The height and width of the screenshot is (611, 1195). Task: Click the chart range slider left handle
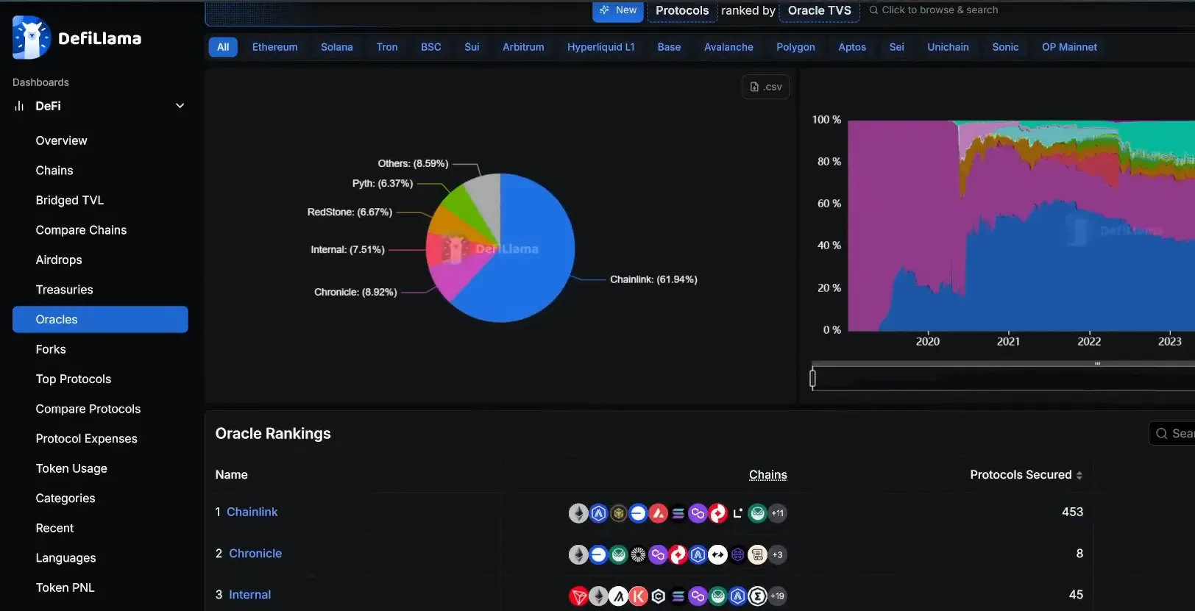pos(812,378)
